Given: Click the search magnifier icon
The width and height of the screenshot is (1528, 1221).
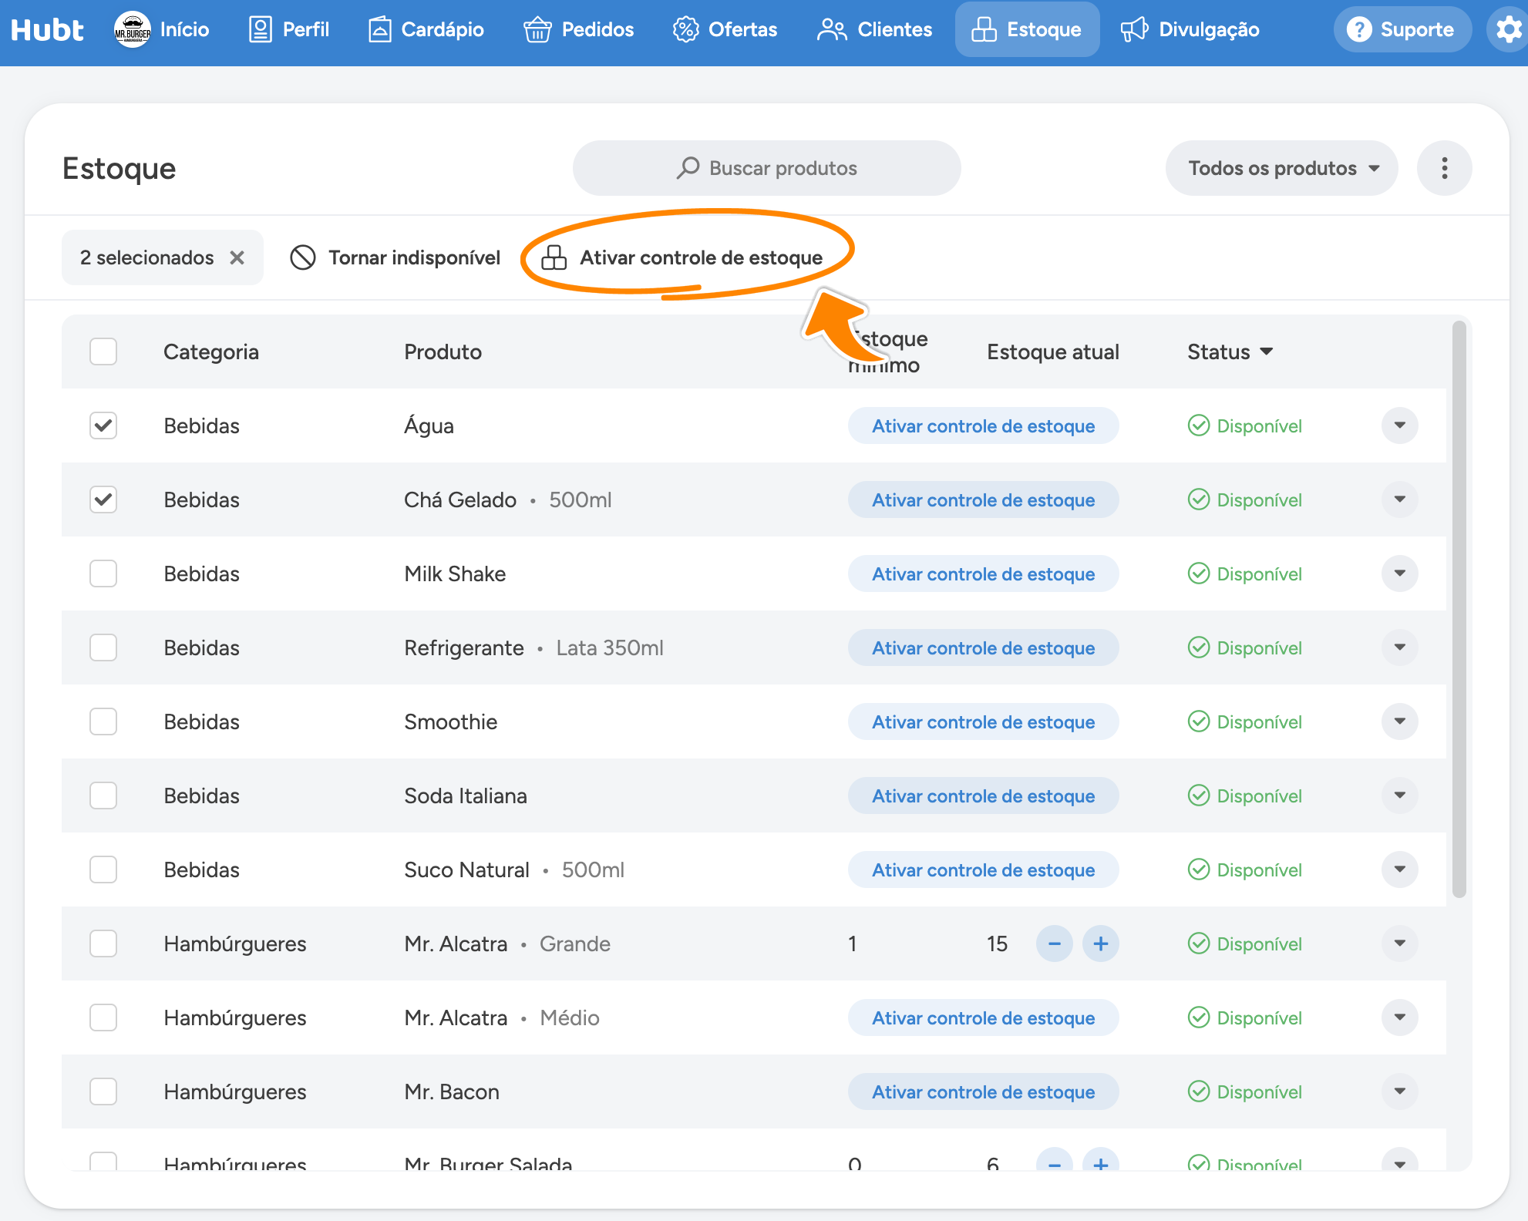Looking at the screenshot, I should [x=688, y=168].
